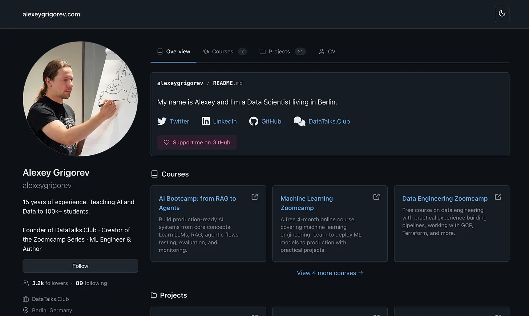Image resolution: width=529 pixels, height=316 pixels.
Task: Click the DataTalks.Club chat icon
Action: (x=299, y=121)
